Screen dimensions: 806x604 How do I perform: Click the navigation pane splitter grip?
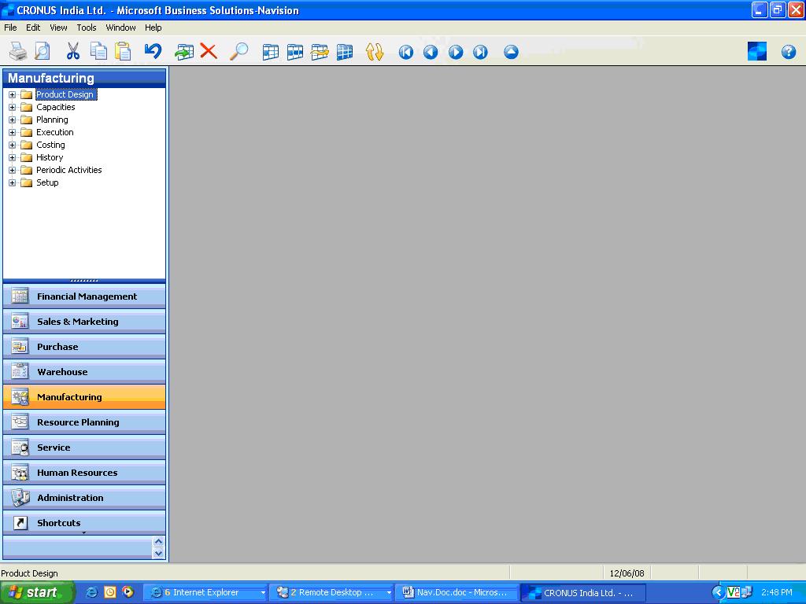click(x=84, y=281)
